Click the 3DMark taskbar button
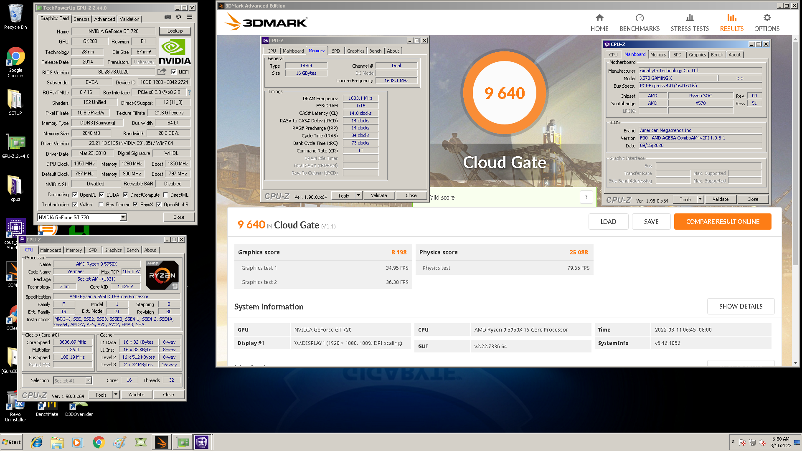 click(162, 442)
